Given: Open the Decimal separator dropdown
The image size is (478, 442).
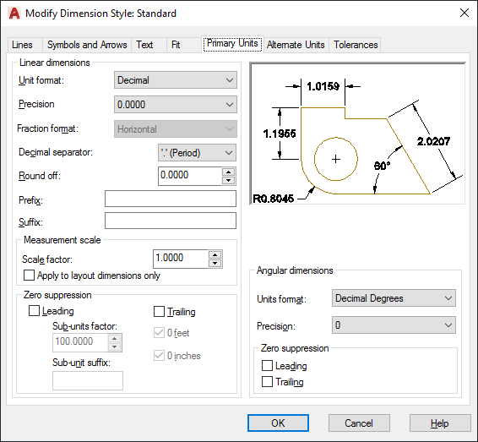Looking at the screenshot, I should pos(197,152).
